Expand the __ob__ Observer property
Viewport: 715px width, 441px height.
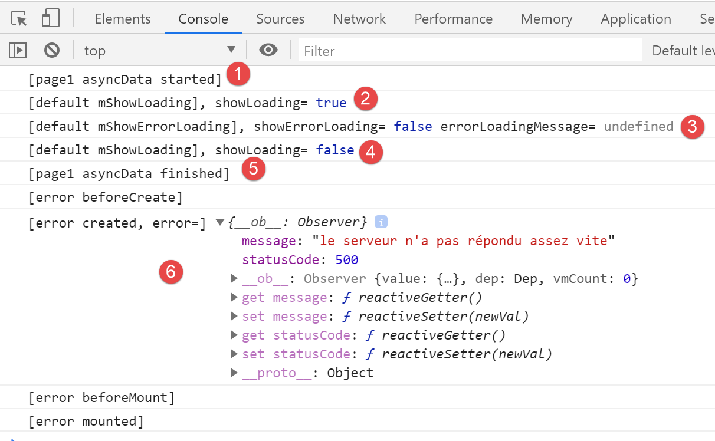234,278
